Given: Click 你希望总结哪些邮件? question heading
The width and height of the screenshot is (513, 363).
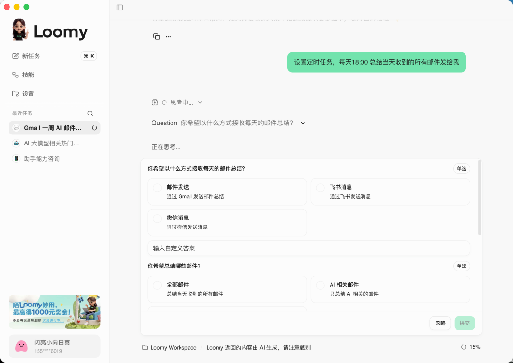Looking at the screenshot, I should point(174,266).
